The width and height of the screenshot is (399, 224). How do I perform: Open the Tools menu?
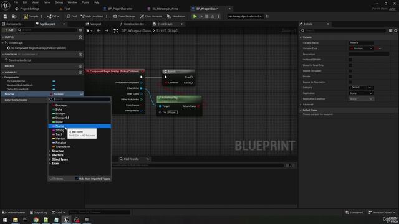coord(85,2)
